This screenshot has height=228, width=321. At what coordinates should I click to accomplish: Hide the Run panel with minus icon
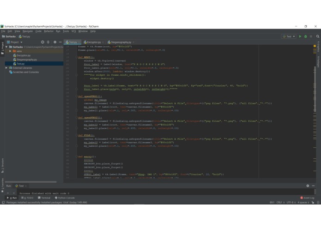pos(313,186)
